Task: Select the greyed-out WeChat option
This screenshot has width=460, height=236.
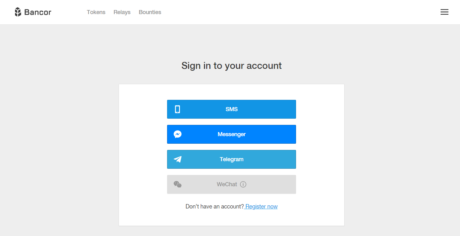Action: coord(232,184)
